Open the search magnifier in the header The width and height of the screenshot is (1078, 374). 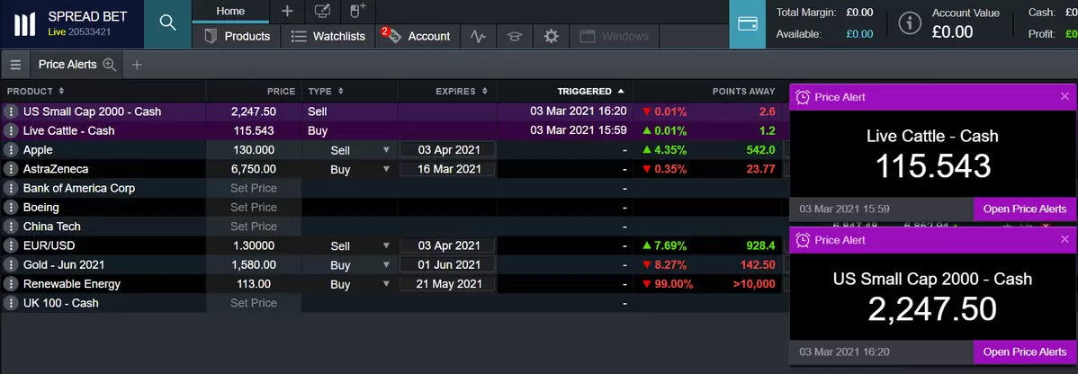point(167,23)
